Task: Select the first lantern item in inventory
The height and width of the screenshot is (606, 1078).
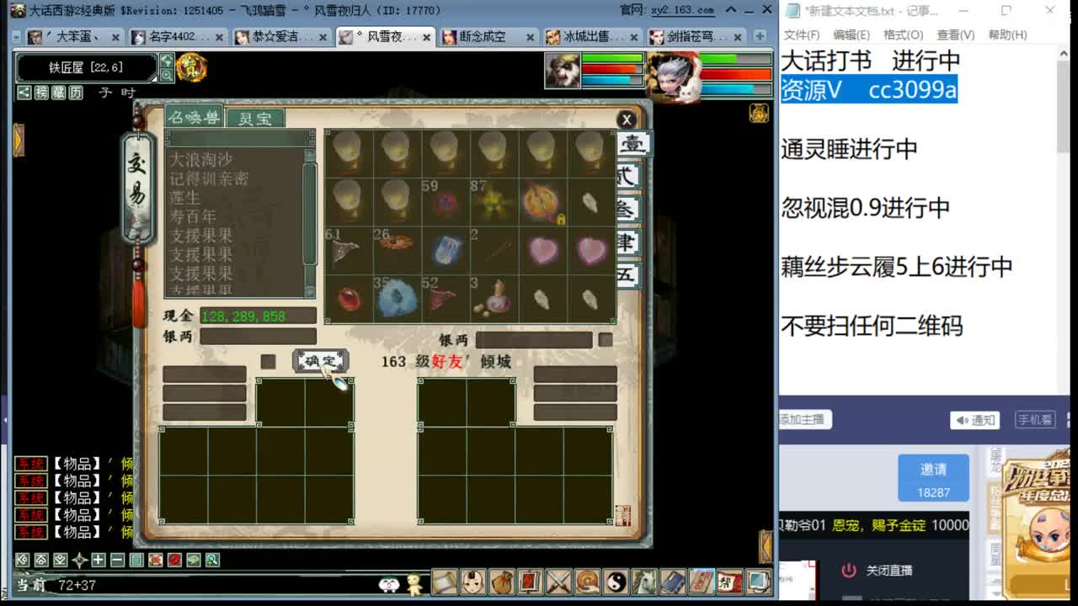Action: (x=348, y=153)
